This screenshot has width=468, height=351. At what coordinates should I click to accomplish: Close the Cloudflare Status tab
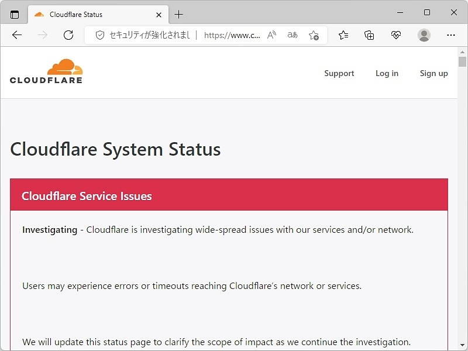click(x=159, y=15)
